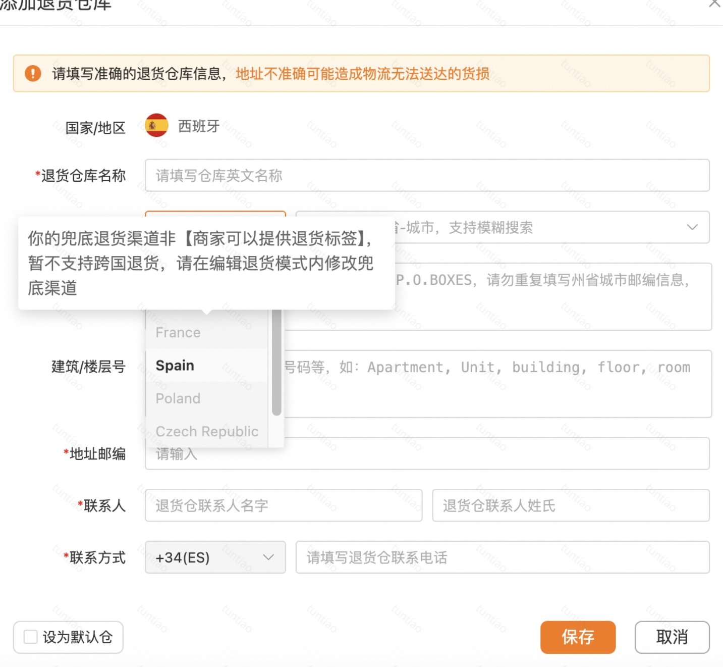Screen dimensions: 723x667
Task: Click the 退货仓联系人姓氏 input field
Action: point(571,506)
